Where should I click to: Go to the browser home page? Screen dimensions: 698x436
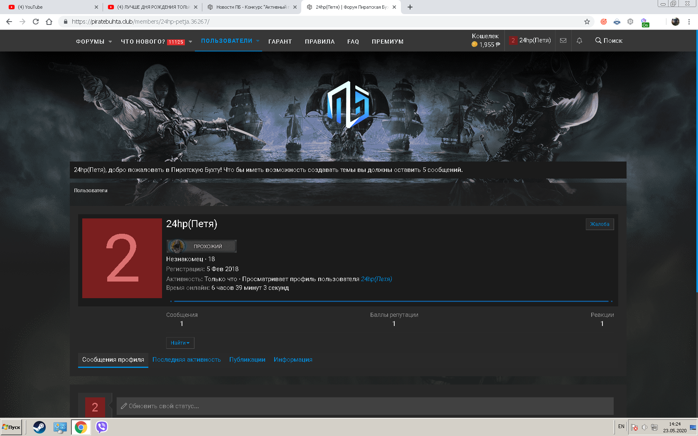[x=49, y=22]
